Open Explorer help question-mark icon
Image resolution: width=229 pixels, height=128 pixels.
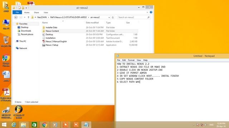point(151,12)
